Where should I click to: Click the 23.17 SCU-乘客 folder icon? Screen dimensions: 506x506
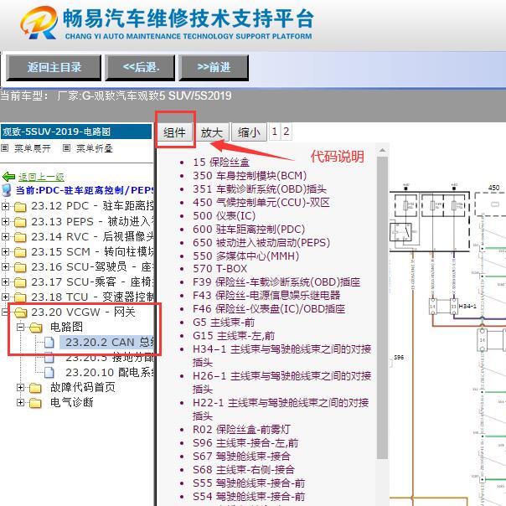click(20, 282)
